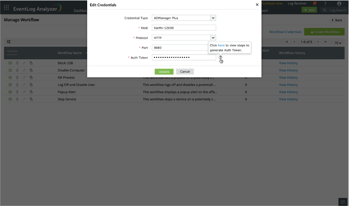349x206 pixels.
Task: Toggle the Stop Service workflow enabled status
Action: click(10, 99)
